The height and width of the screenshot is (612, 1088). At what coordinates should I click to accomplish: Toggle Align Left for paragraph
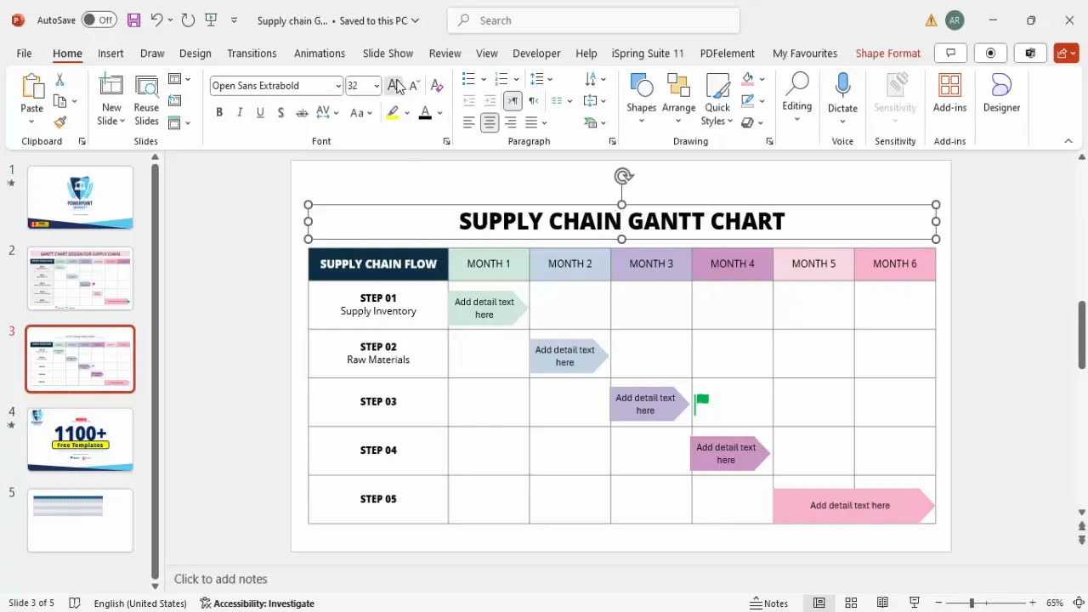click(x=468, y=122)
